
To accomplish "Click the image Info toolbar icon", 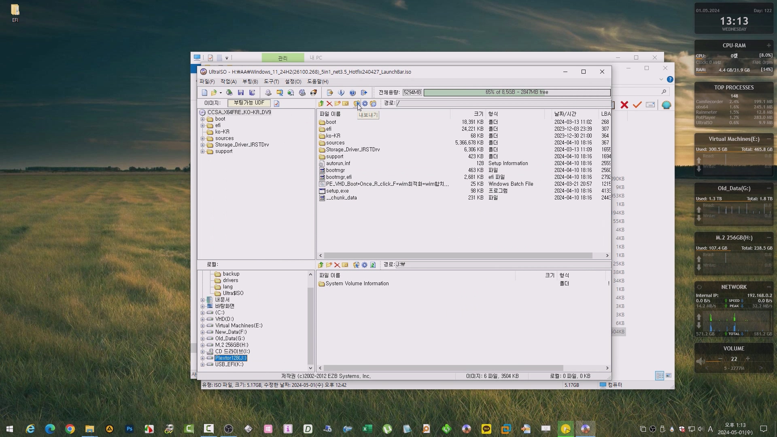I will (x=341, y=93).
